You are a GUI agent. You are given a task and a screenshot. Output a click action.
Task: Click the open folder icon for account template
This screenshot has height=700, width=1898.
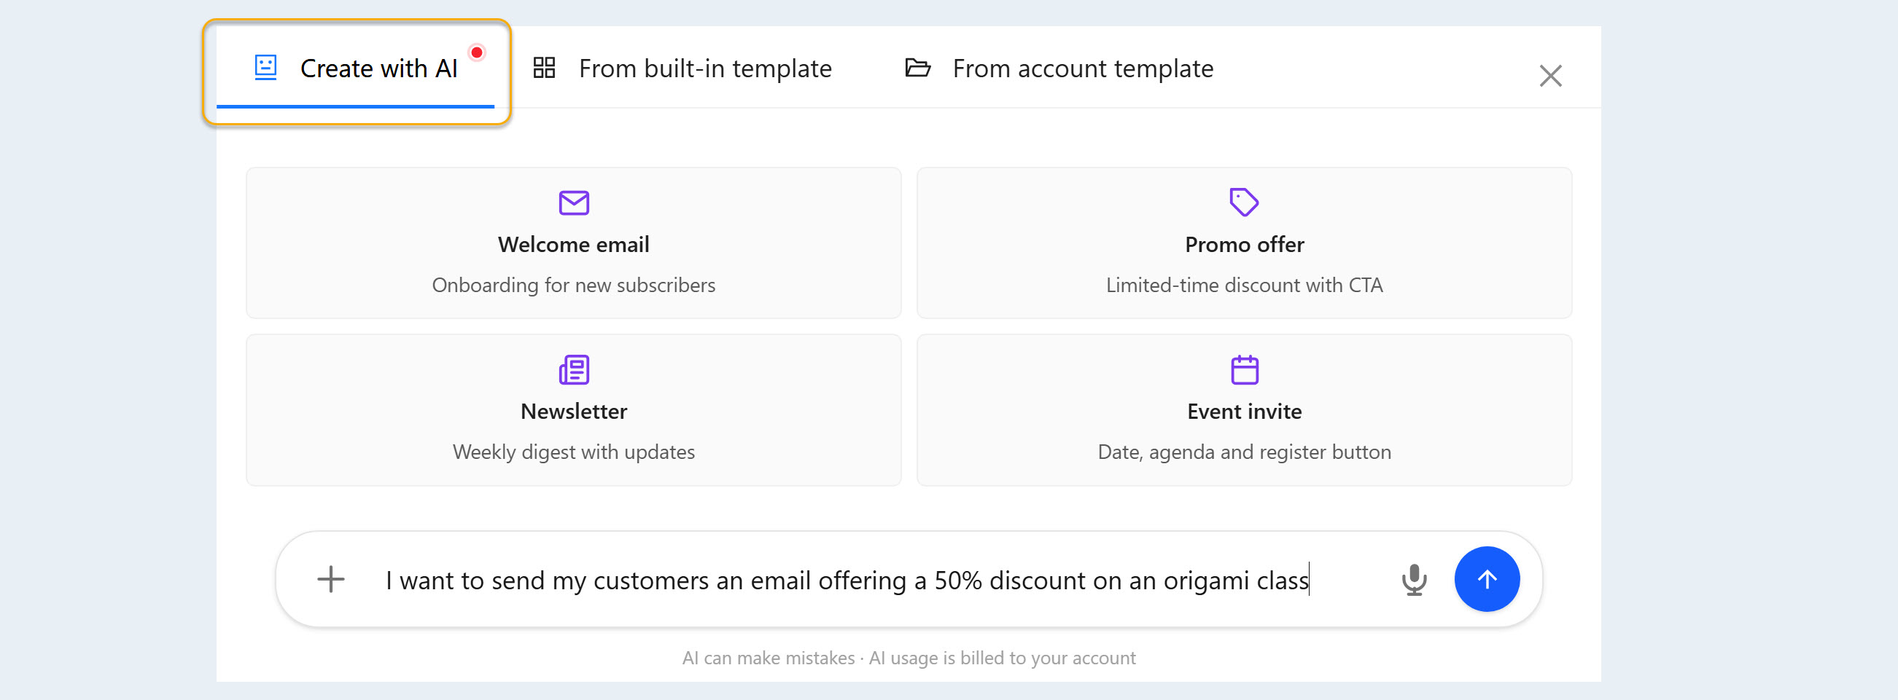pyautogui.click(x=917, y=68)
